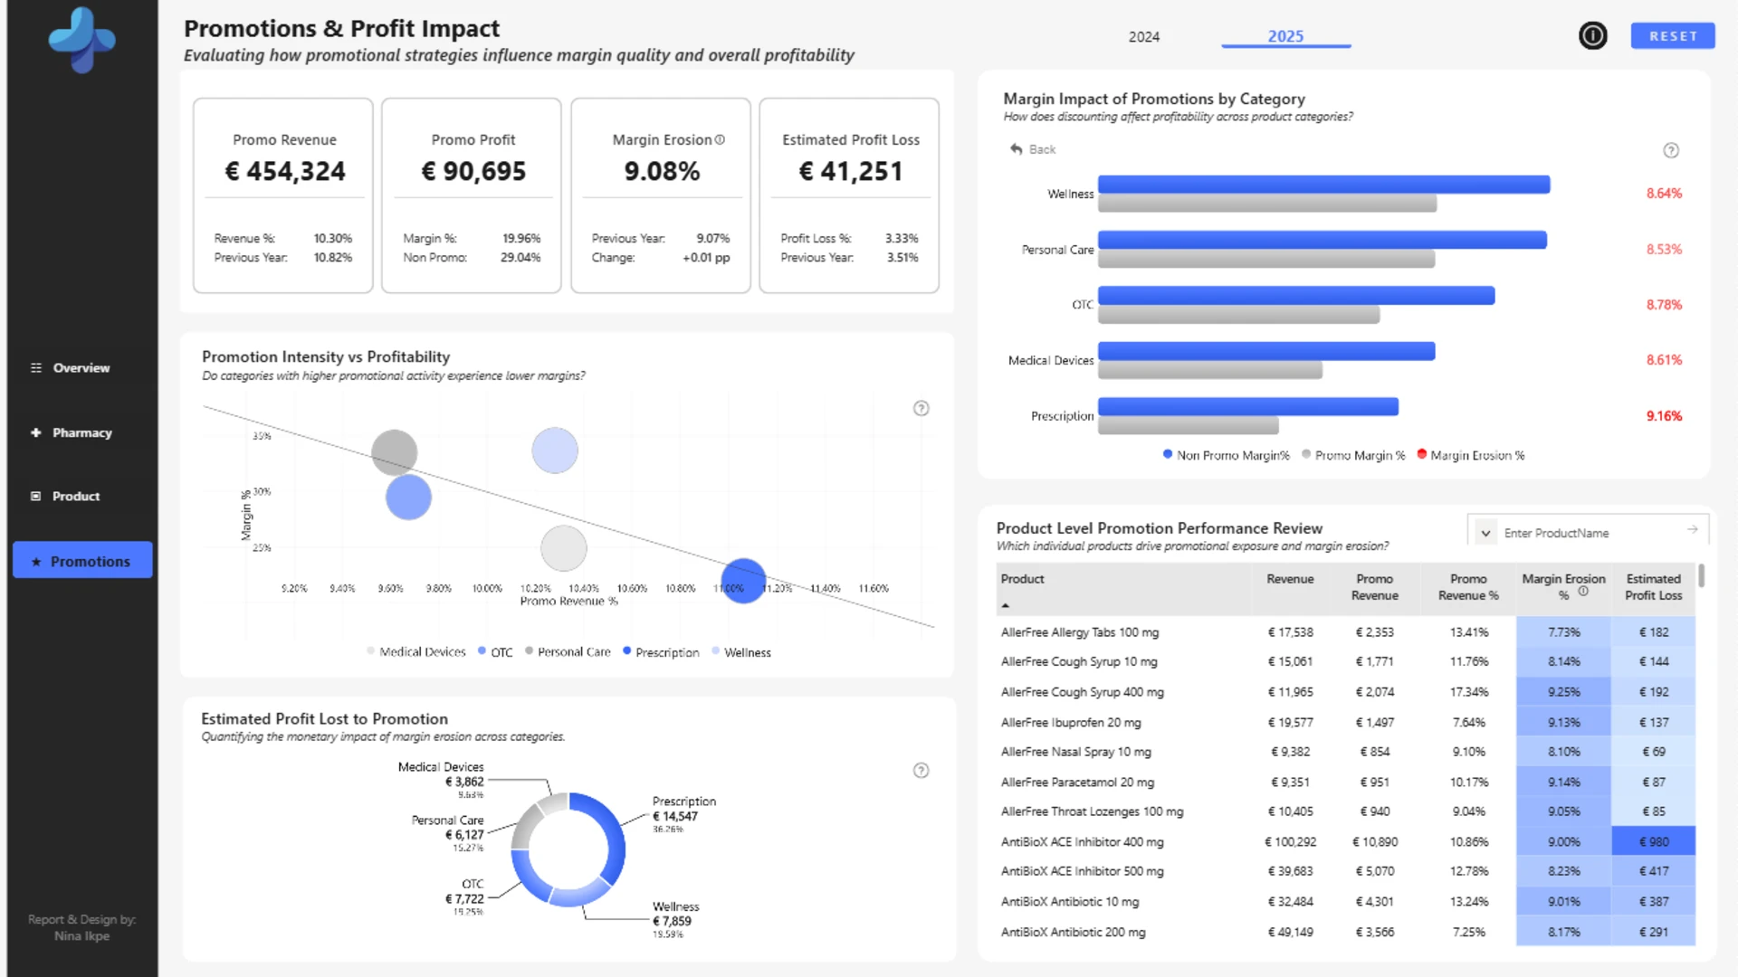Click the light blue Wellness scatter bubble
Screen dimensions: 1738x977
(555, 451)
